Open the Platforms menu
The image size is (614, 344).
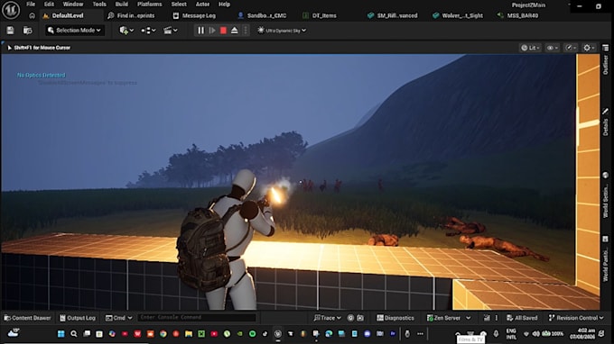pos(150,5)
